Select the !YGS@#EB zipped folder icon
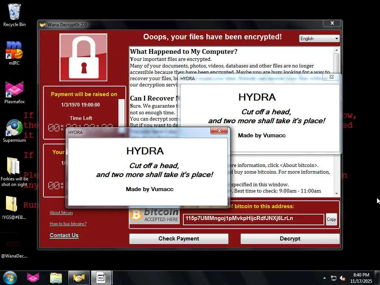The height and width of the screenshot is (285, 380). pyautogui.click(x=14, y=208)
